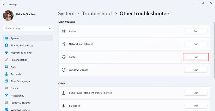Type in the Find a setting box
215x111 pixels.
26,28
